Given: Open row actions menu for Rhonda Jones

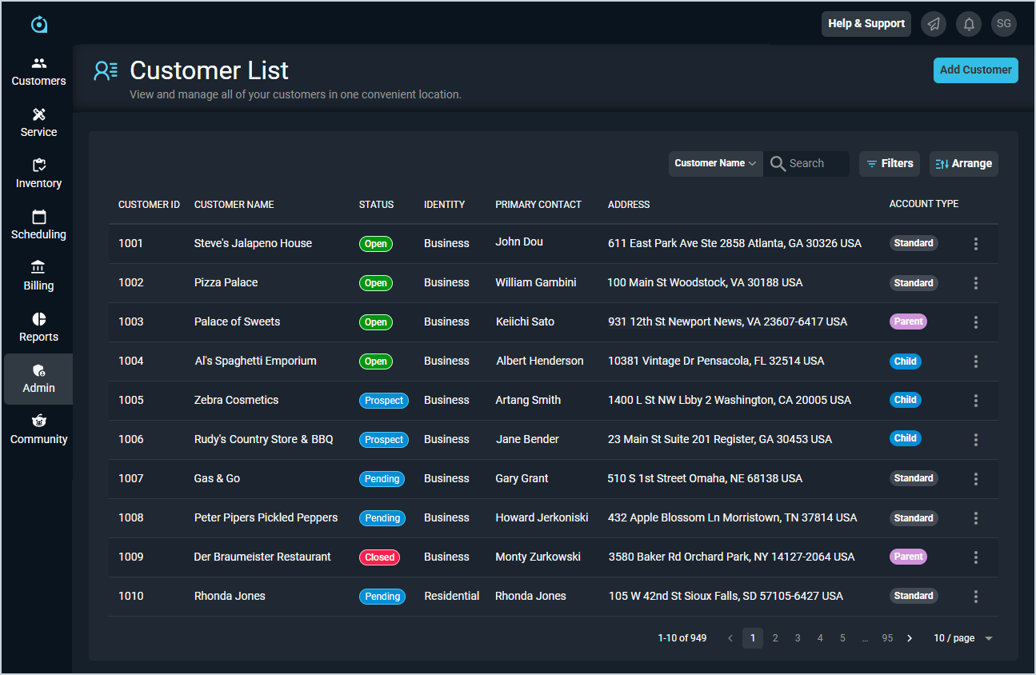Looking at the screenshot, I should coord(976,597).
